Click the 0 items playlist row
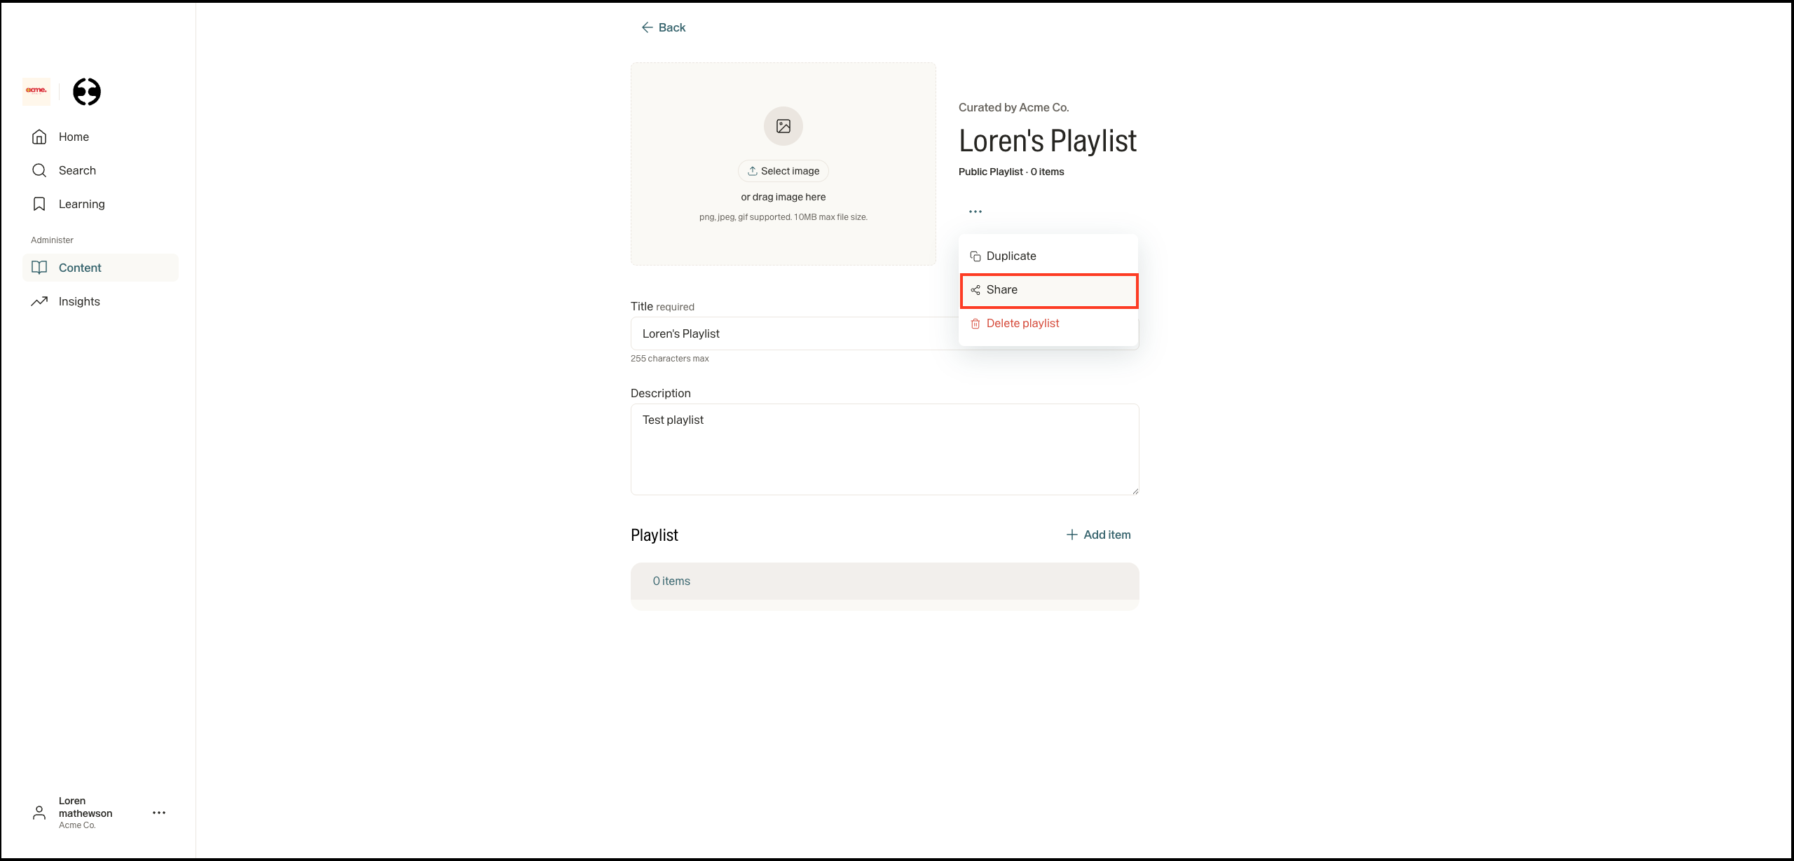Viewport: 1794px width, 861px height. click(884, 581)
